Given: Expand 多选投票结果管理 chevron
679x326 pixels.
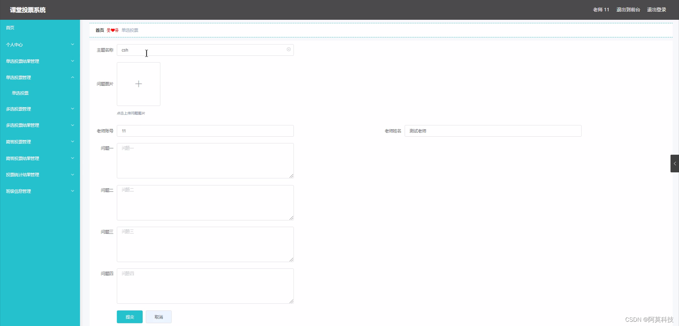Looking at the screenshot, I should (x=72, y=125).
